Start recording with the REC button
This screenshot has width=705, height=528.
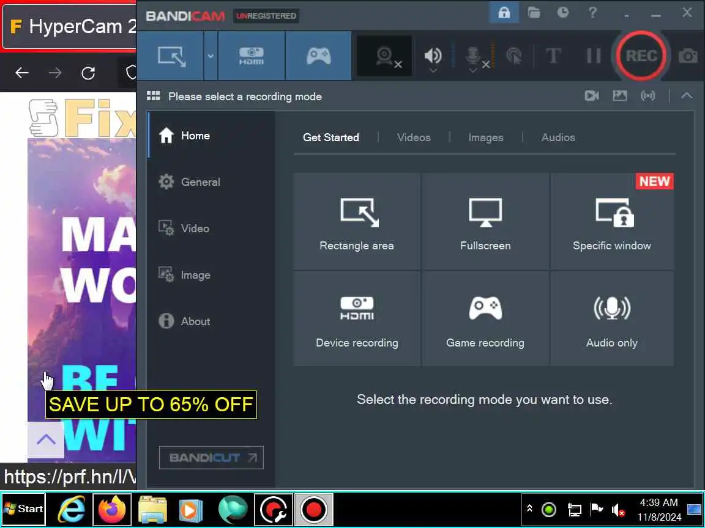641,56
